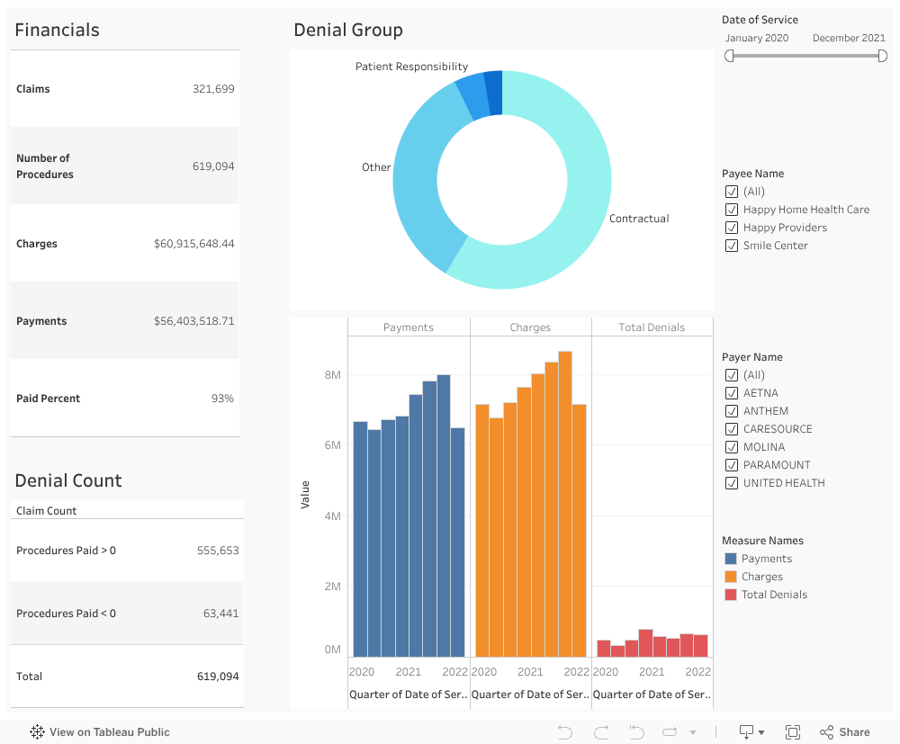Uncheck the AETNA payer checkbox

coord(732,393)
